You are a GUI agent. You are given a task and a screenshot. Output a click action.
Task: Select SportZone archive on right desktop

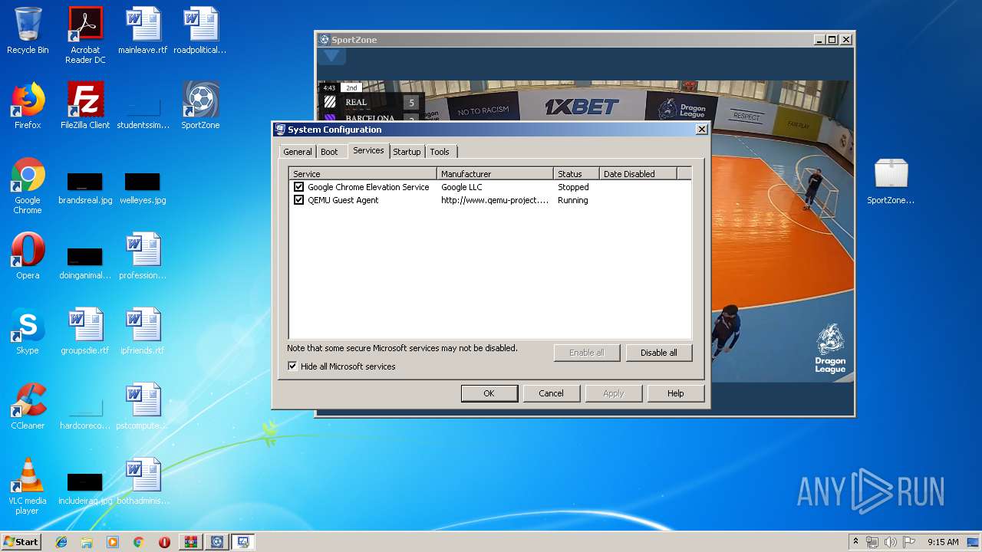pyautogui.click(x=891, y=181)
